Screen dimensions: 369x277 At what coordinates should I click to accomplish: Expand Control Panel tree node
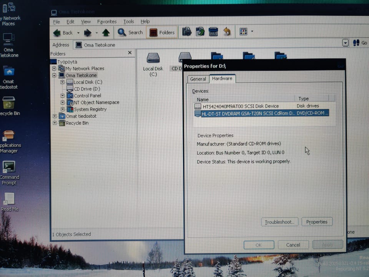62,96
